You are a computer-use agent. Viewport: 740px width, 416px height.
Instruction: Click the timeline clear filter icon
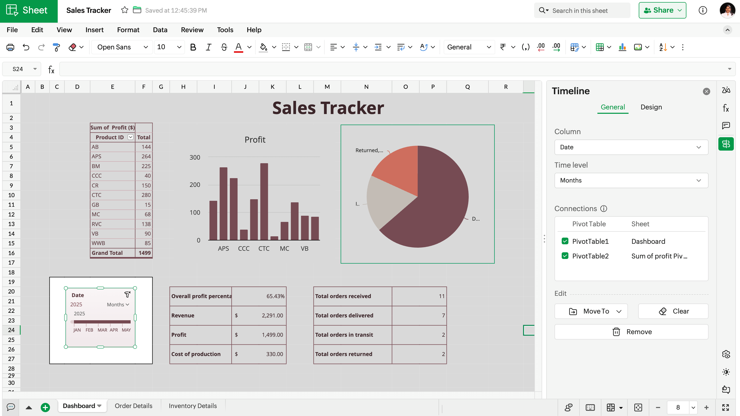(127, 294)
